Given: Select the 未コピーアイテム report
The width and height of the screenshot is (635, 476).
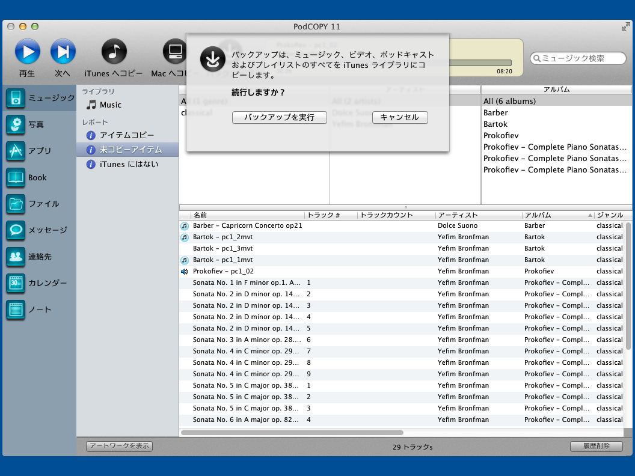Looking at the screenshot, I should [x=127, y=150].
